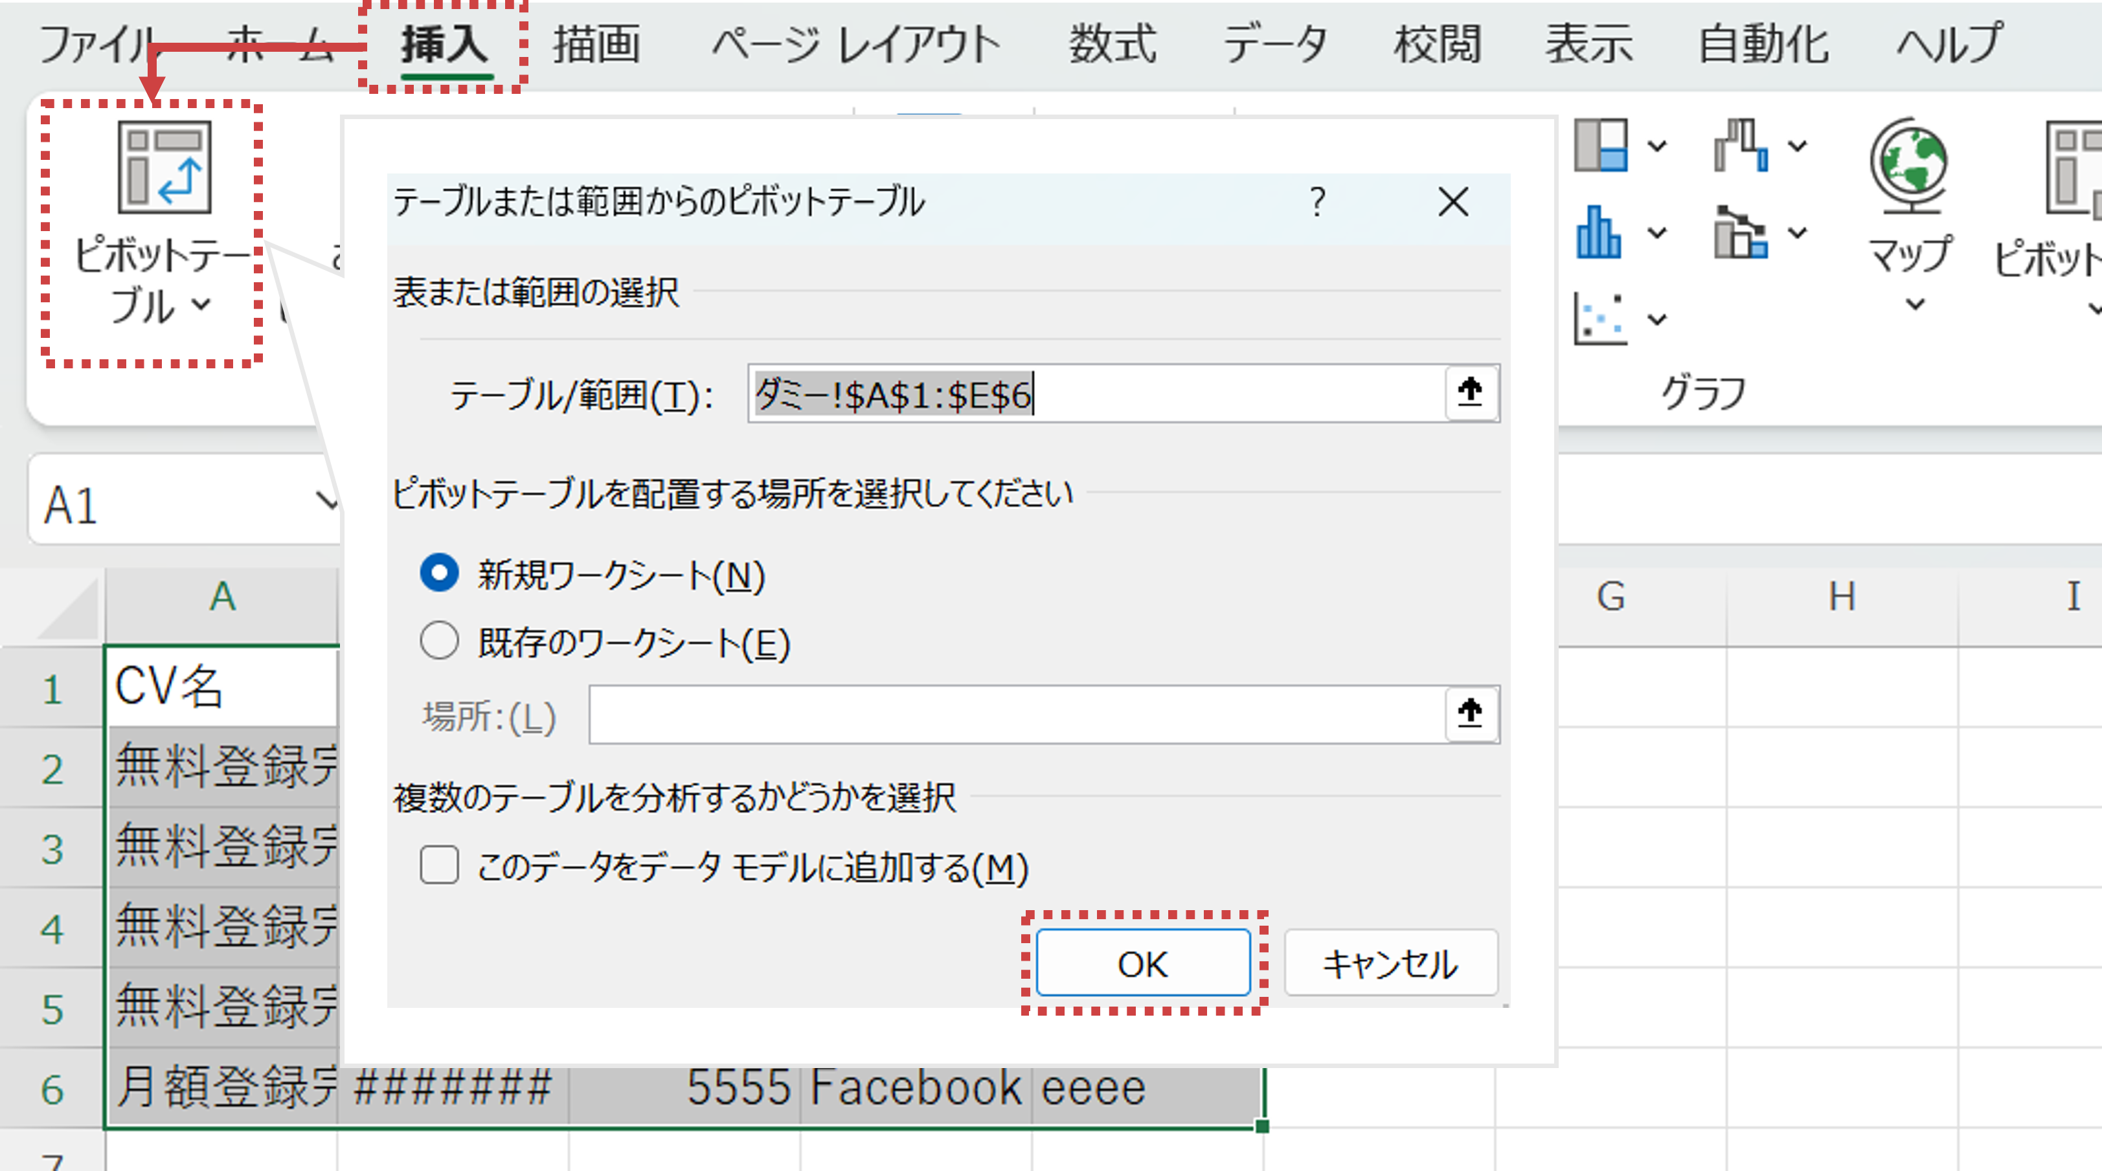The image size is (2102, 1171).
Task: Expand the Name Box A1 dropdown
Action: 326,500
